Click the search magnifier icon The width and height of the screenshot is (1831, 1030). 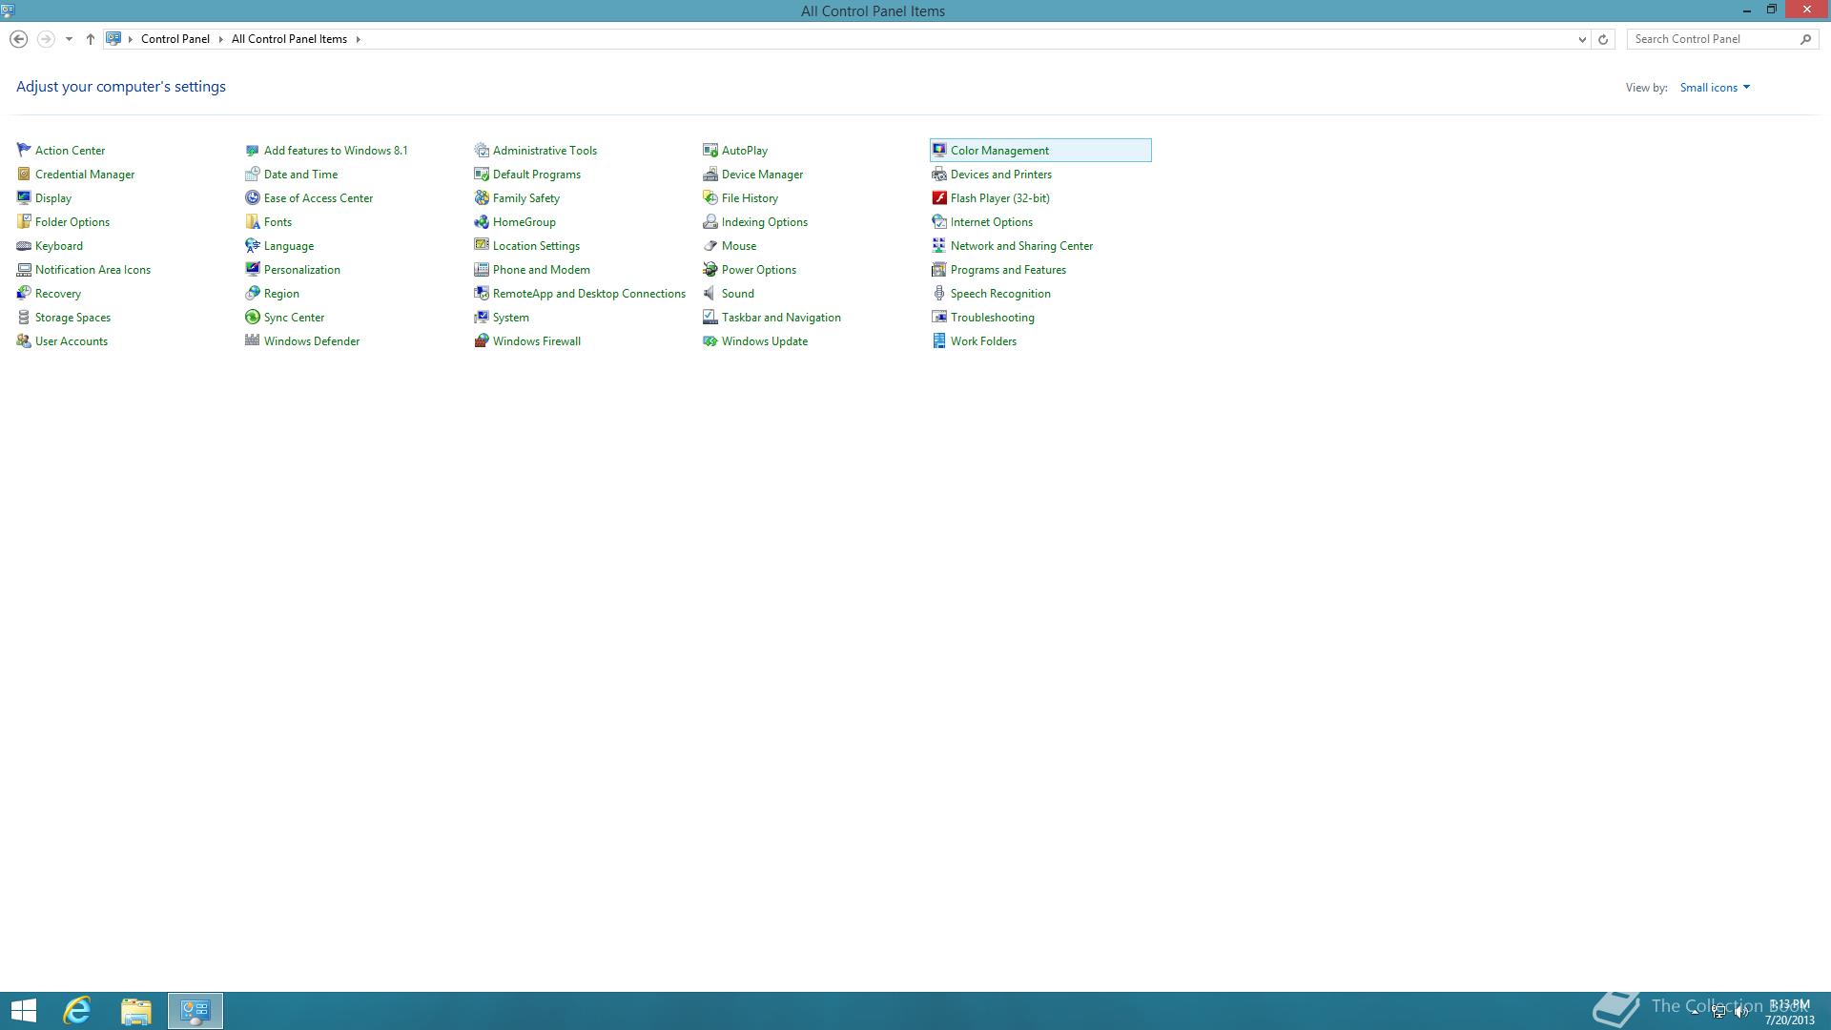[x=1805, y=39]
